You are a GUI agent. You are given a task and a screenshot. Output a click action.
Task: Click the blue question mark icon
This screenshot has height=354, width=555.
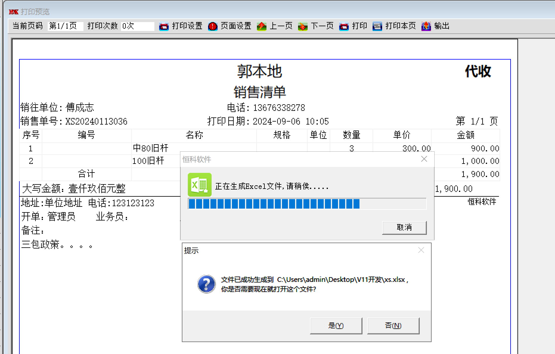pos(206,284)
